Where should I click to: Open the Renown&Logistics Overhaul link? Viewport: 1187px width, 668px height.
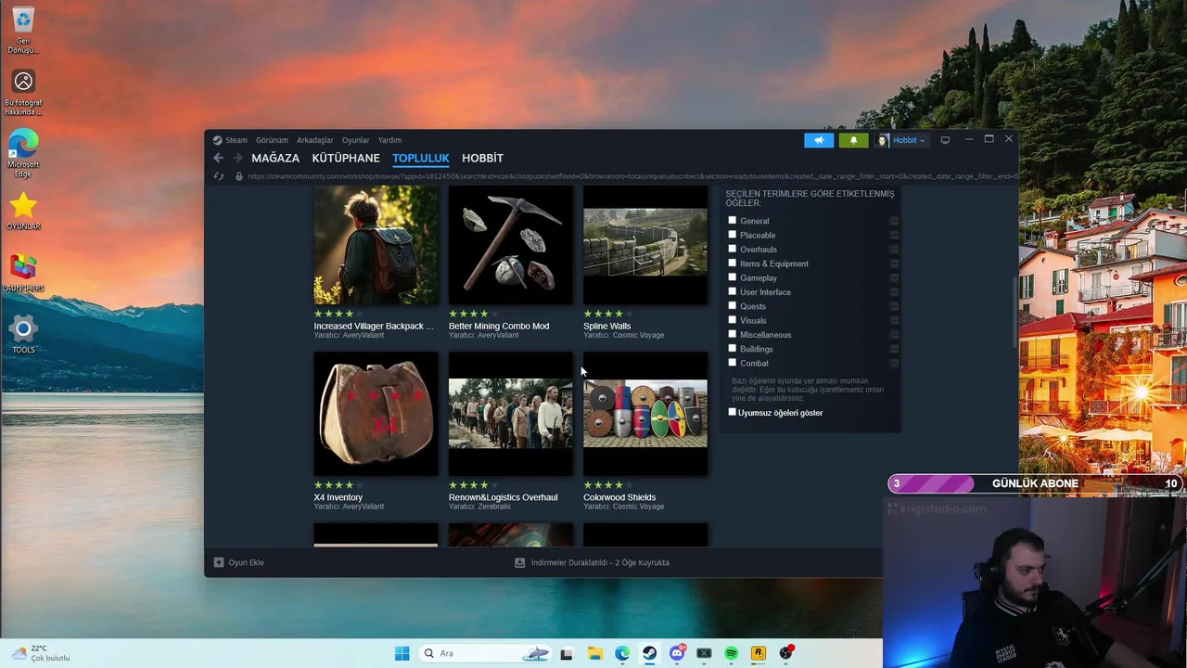[x=504, y=497]
